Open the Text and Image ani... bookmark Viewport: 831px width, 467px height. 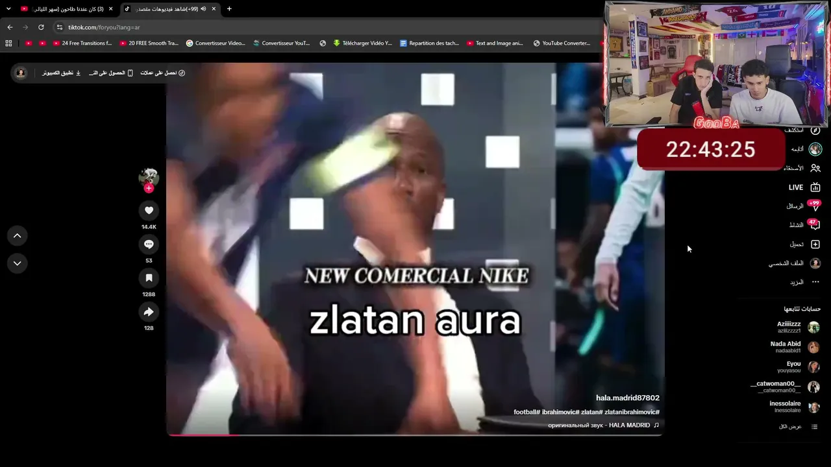(x=495, y=43)
